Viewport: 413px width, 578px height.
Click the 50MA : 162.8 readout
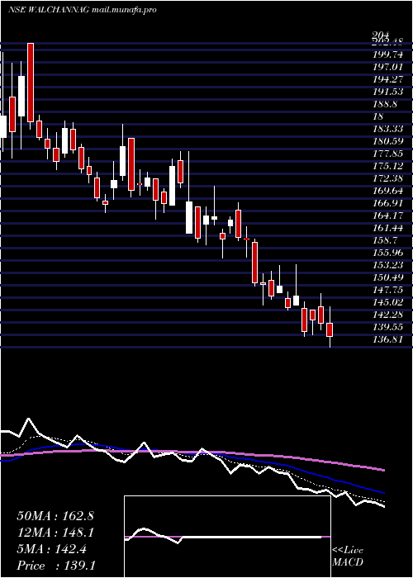(55, 516)
